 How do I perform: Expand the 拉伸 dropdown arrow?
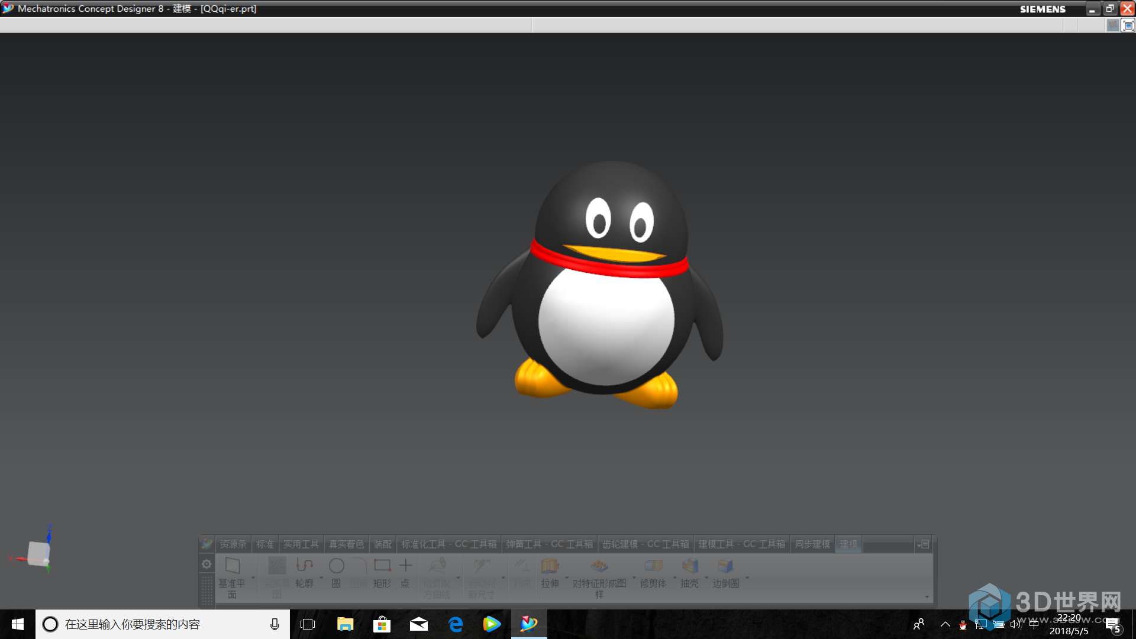click(566, 577)
